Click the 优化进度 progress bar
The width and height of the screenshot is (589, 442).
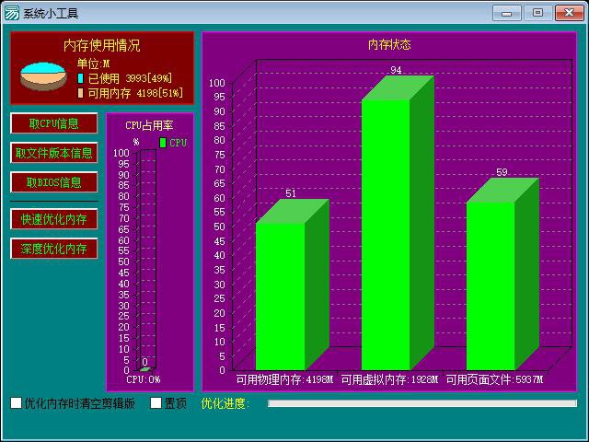click(x=422, y=403)
